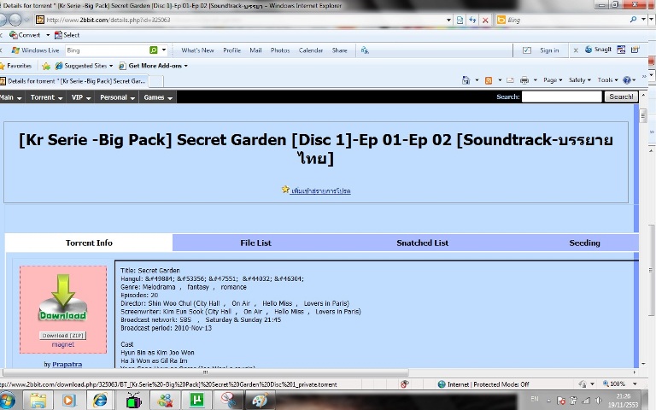The height and width of the screenshot is (410, 656).
Task: Open the Paint palette taskbar icon
Action: pyautogui.click(x=260, y=401)
